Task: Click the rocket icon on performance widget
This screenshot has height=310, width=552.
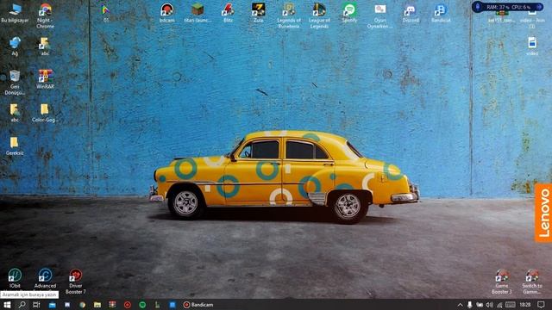Action: tap(478, 7)
